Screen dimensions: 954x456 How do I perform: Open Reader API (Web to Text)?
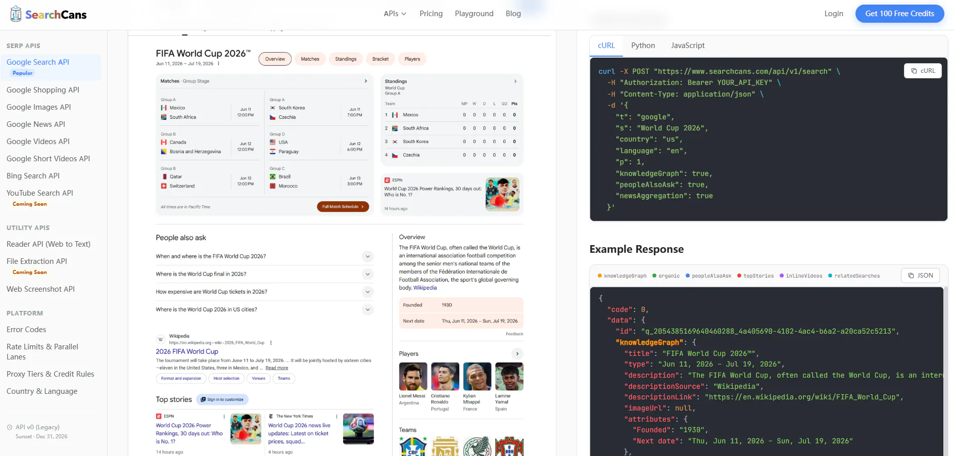point(49,244)
